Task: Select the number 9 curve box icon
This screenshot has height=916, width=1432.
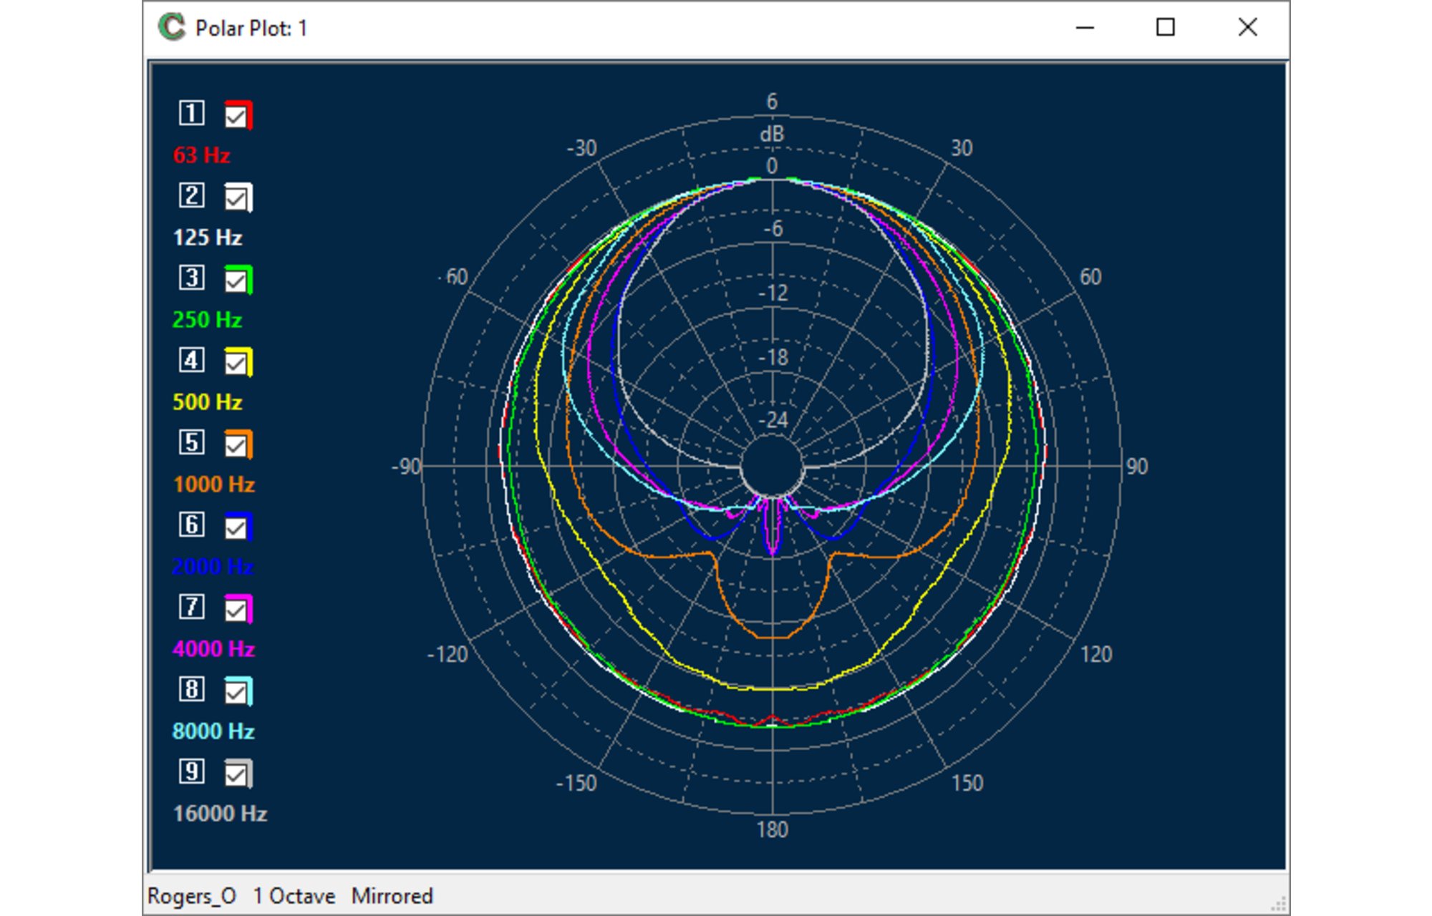Action: point(191,771)
